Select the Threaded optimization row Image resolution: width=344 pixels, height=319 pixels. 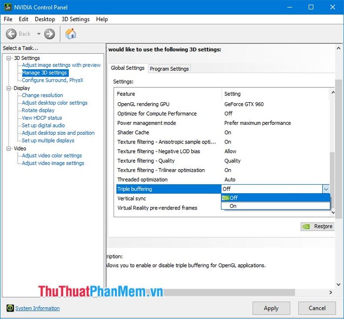(223, 180)
